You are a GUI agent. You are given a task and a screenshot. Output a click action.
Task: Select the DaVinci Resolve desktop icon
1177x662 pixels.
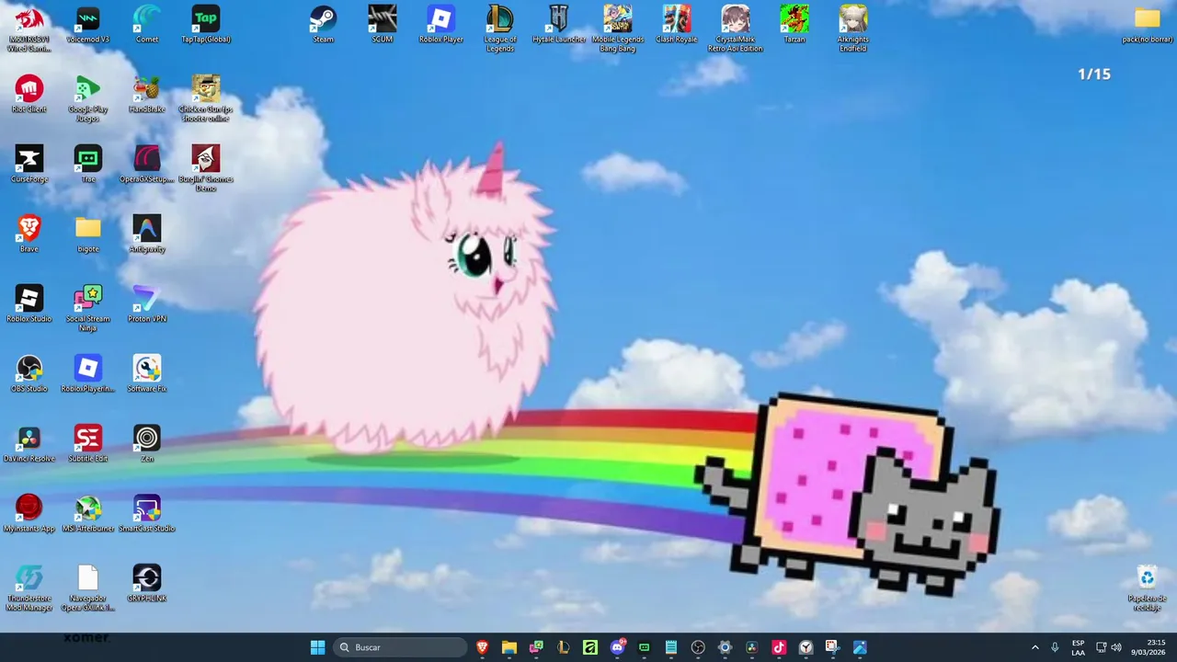click(29, 444)
